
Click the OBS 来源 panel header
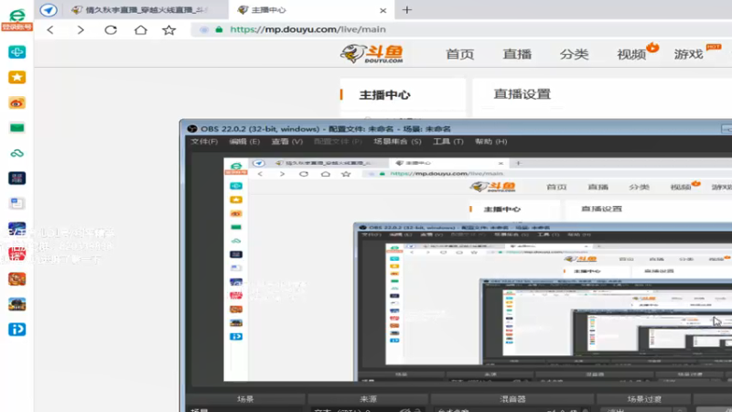pos(368,399)
